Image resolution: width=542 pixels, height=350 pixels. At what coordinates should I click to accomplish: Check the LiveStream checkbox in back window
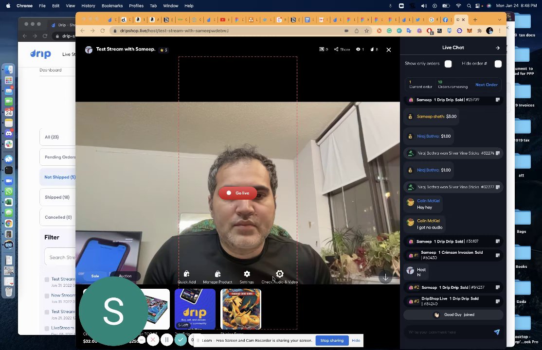point(47,328)
